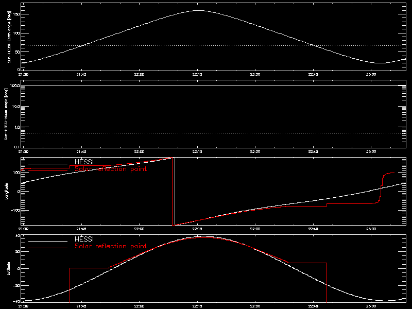This screenshot has width=412, height=309.
Task: Click the 10.0 tick label on Noon-angle plot
Action: (16, 107)
